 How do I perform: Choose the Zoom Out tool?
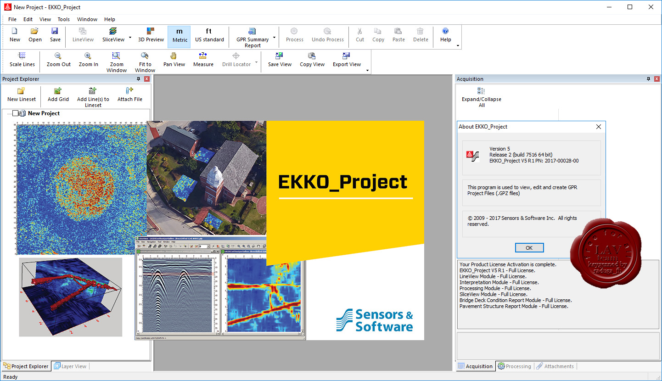(59, 59)
